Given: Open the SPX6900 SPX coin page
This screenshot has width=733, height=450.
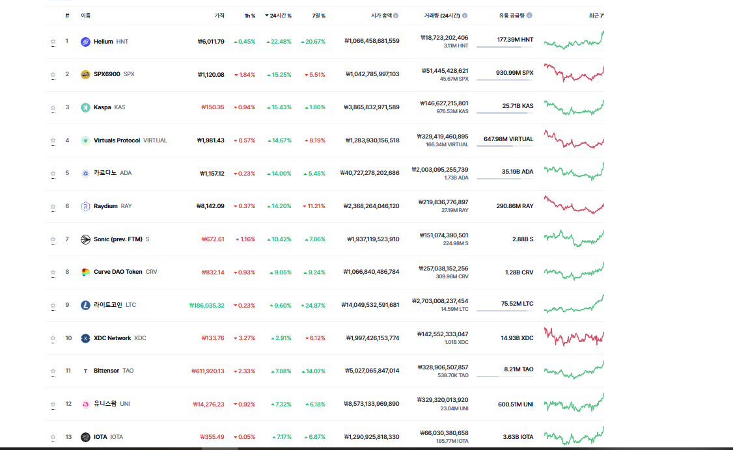Looking at the screenshot, I should coord(114,74).
